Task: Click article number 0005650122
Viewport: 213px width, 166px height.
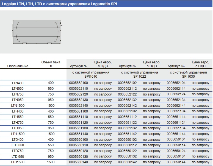Action: point(127,151)
